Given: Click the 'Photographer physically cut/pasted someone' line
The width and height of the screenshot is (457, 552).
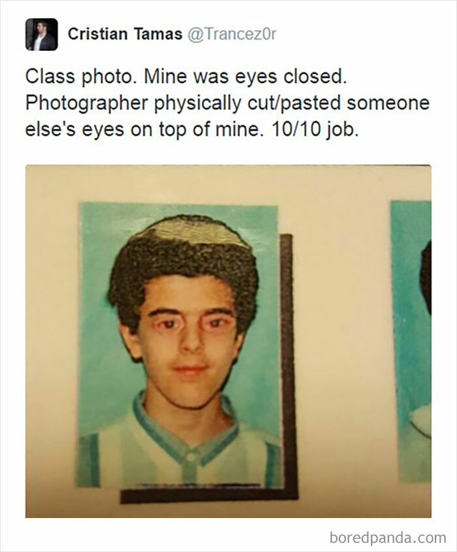Looking at the screenshot, I should point(227,103).
